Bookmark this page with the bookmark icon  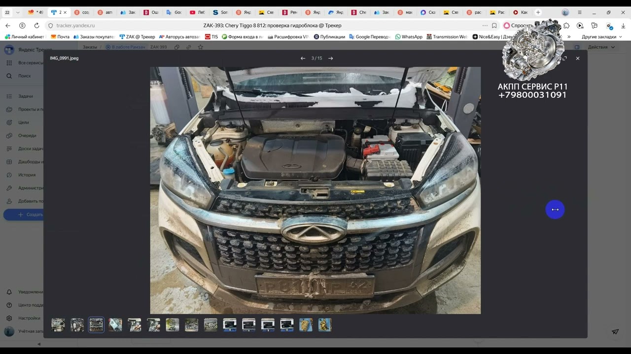click(x=494, y=26)
